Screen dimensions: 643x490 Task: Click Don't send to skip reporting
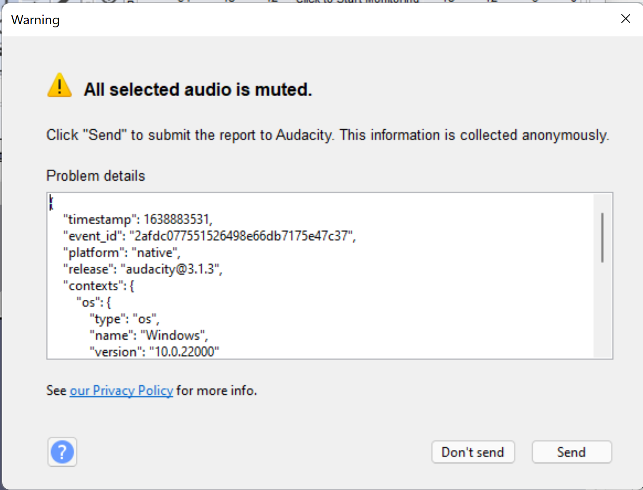tap(473, 452)
